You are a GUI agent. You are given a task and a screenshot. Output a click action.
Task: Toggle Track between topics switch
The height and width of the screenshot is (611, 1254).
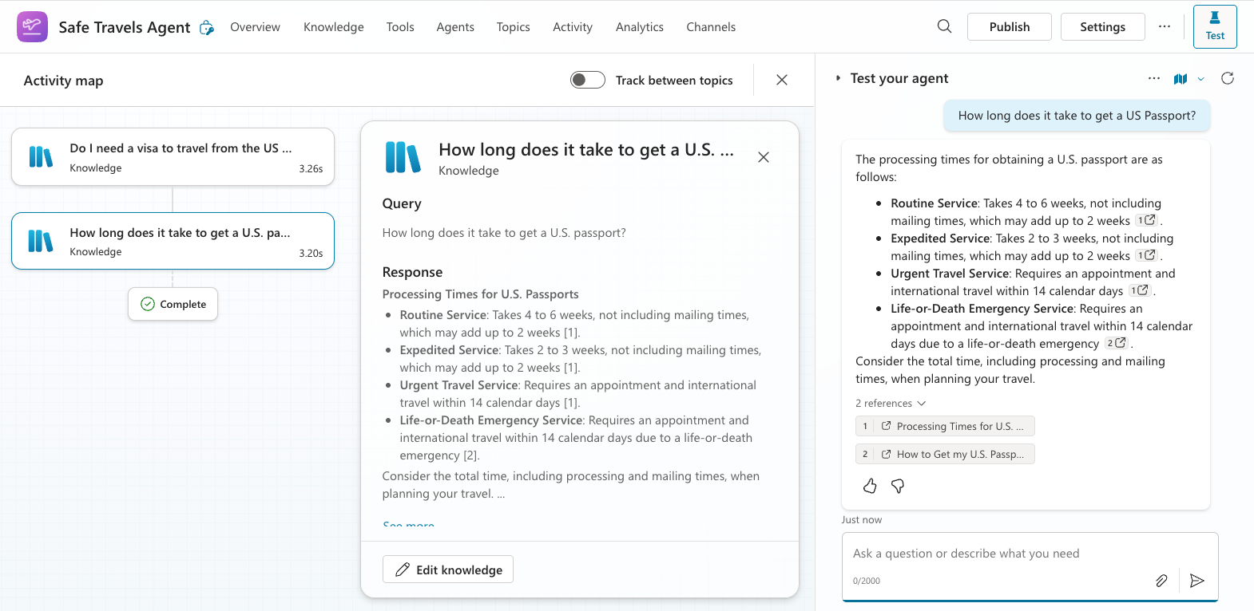[588, 80]
